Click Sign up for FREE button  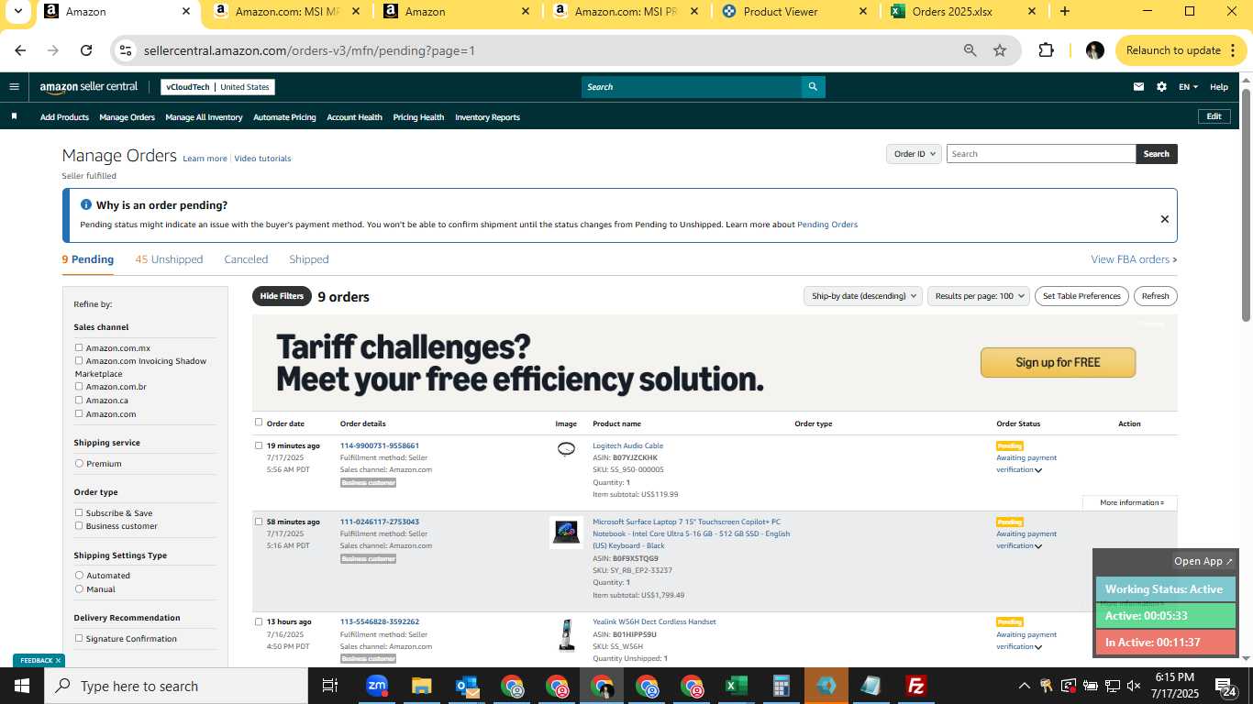[1058, 362]
